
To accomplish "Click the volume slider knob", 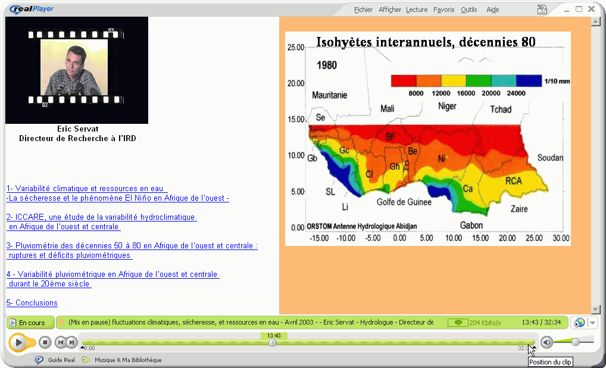I will pos(576,342).
